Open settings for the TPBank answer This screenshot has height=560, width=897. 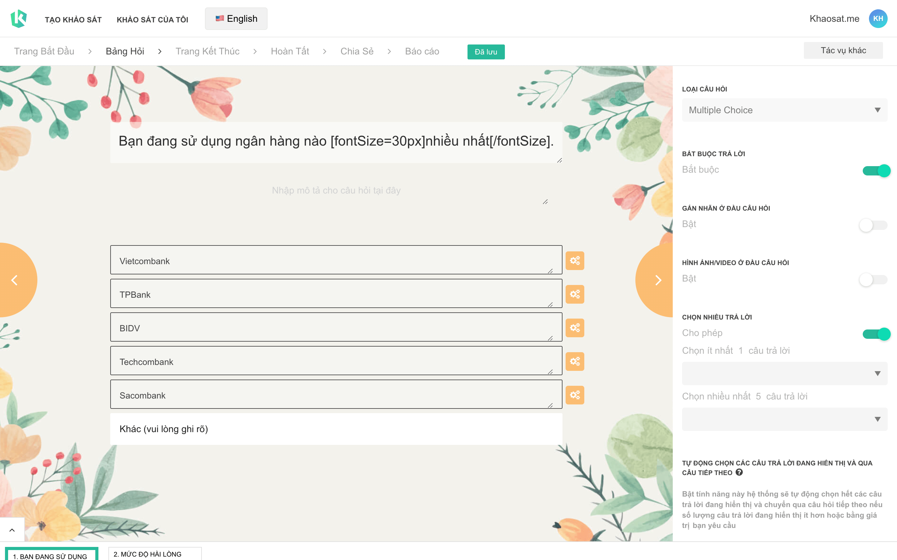(x=575, y=294)
